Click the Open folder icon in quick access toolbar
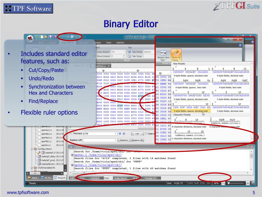The width and height of the screenshot is (262, 197). pyautogui.click(x=46, y=37)
